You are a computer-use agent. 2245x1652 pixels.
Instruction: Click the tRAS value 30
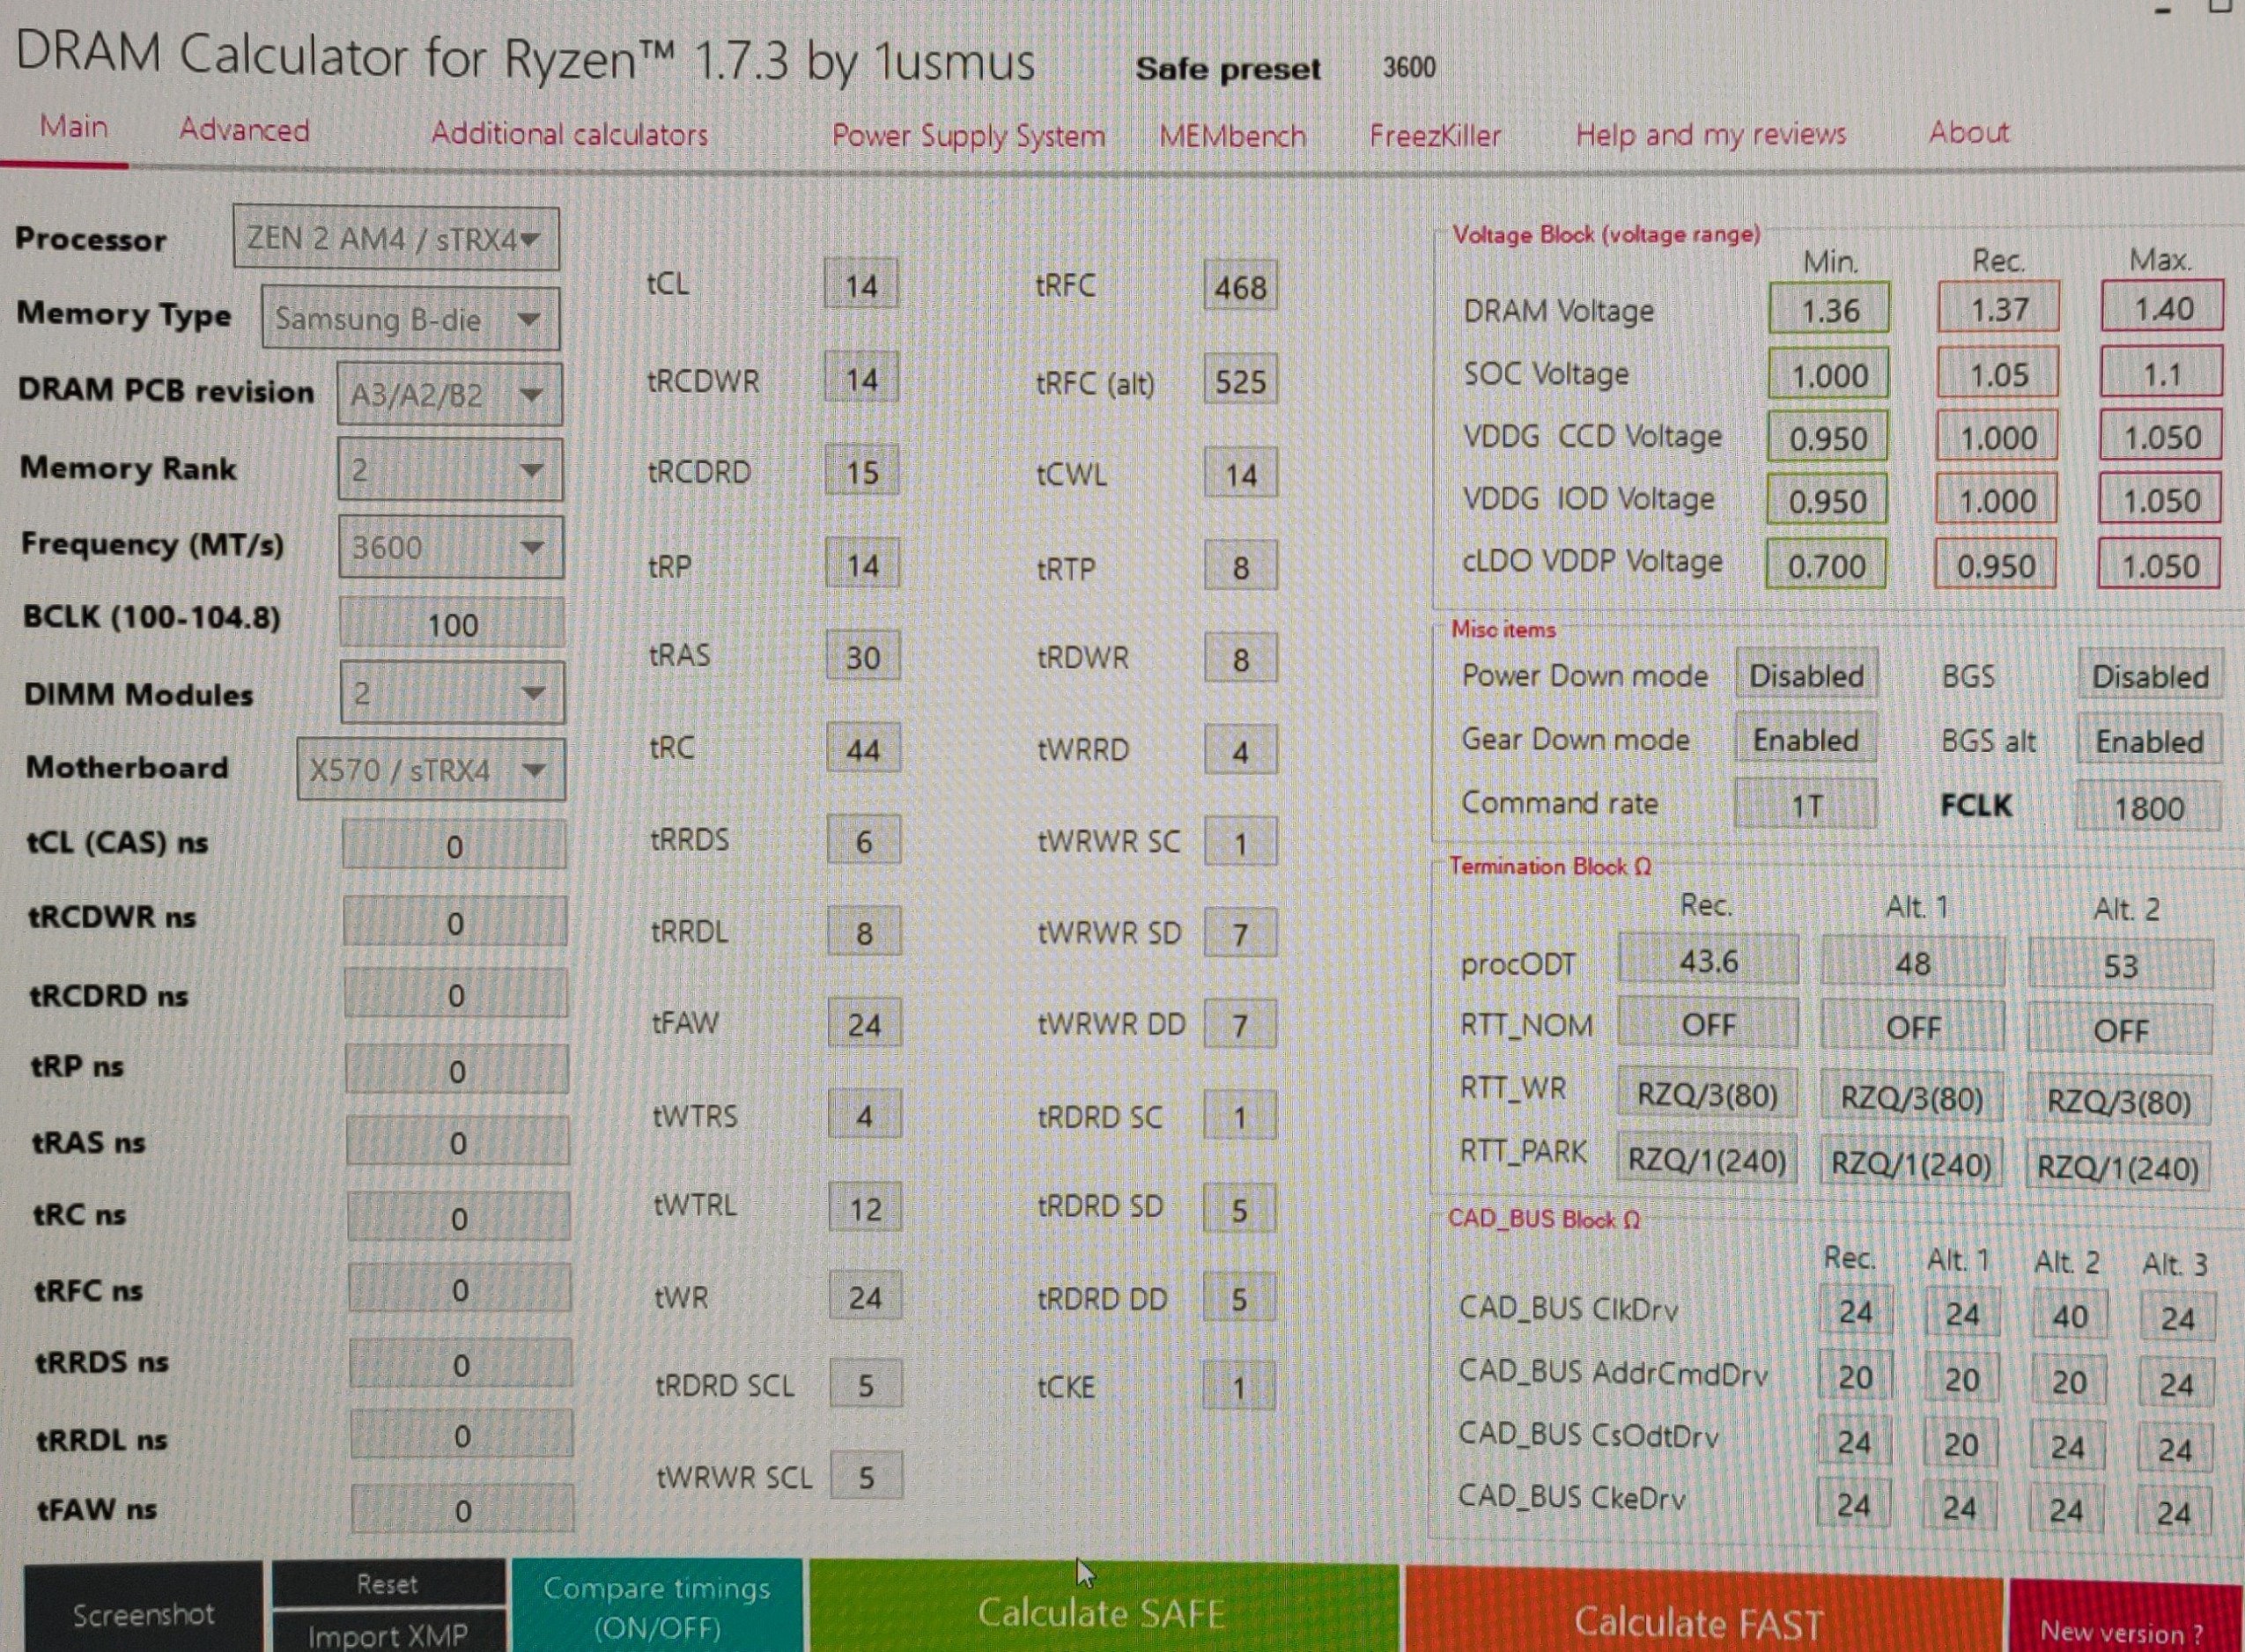click(863, 656)
